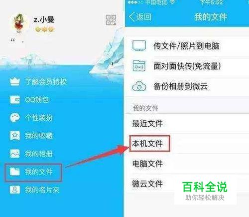Viewport: 249px width, 217px height.
Task: Click the z.小曼 username
Action: point(44,19)
